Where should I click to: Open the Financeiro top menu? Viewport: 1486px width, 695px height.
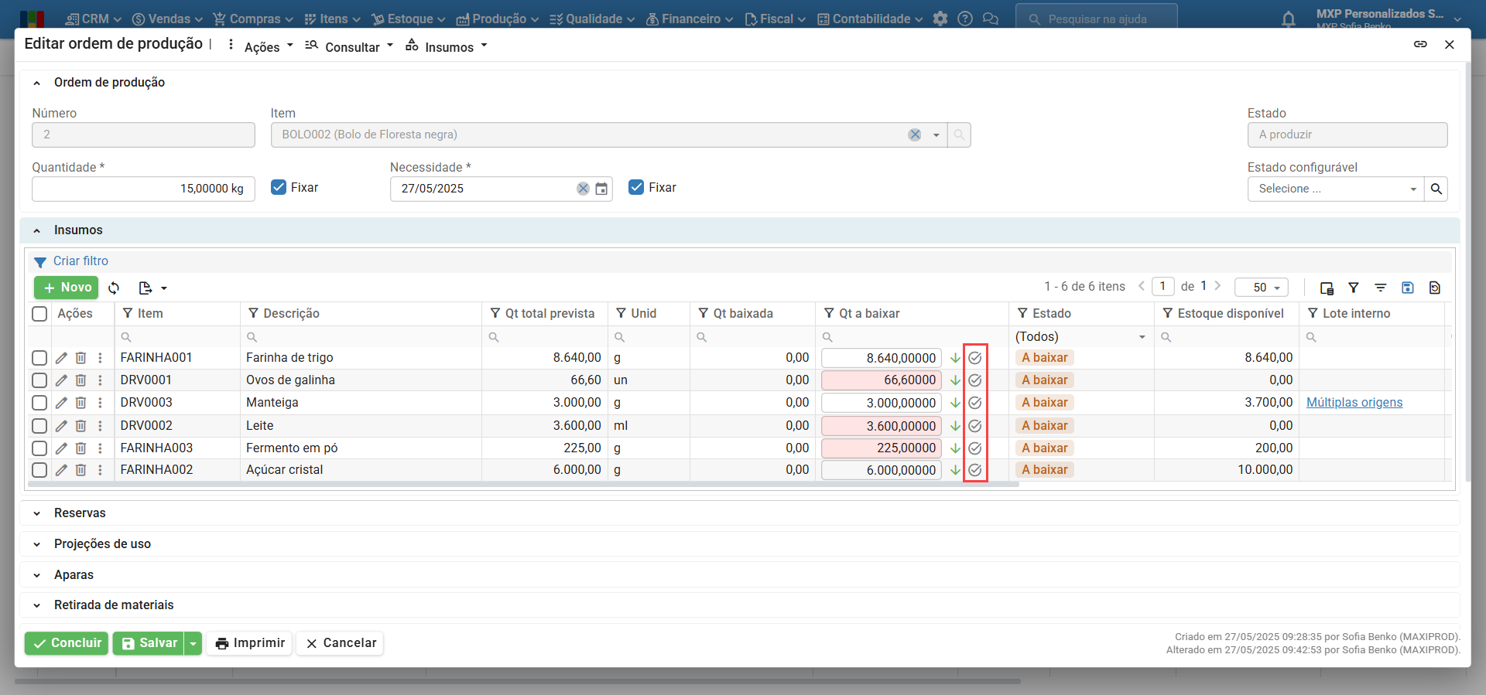pos(690,19)
